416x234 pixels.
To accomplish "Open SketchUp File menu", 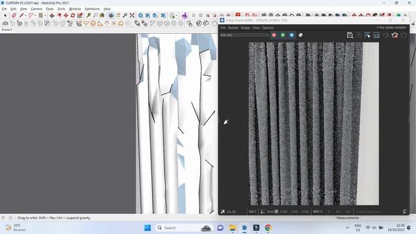I will (5, 8).
